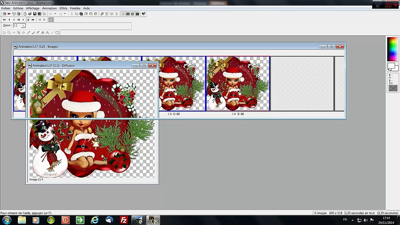Select the Zoom magnifier tool
The width and height of the screenshot is (400, 225).
tap(9, 32)
